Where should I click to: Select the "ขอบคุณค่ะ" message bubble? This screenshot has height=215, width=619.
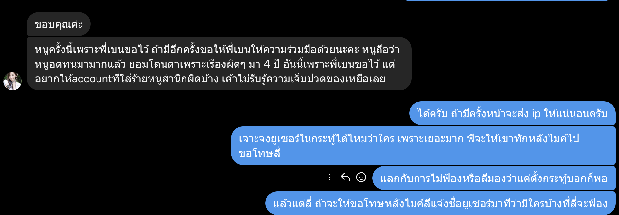pos(59,24)
